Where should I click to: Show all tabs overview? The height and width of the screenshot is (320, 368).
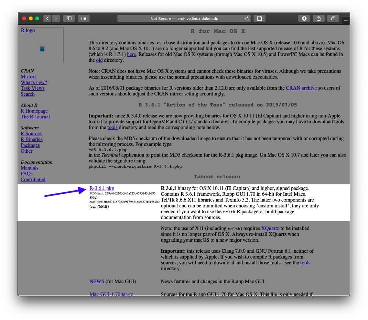click(x=333, y=18)
